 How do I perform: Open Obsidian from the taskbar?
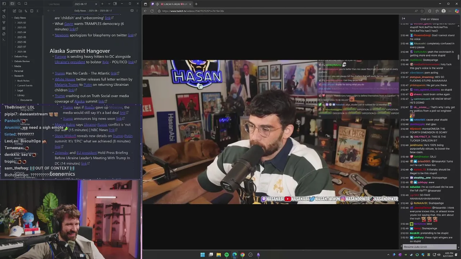click(258, 255)
